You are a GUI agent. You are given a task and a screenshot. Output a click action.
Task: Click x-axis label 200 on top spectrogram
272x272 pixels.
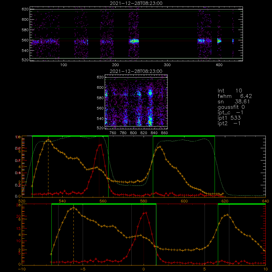(x=115, y=65)
